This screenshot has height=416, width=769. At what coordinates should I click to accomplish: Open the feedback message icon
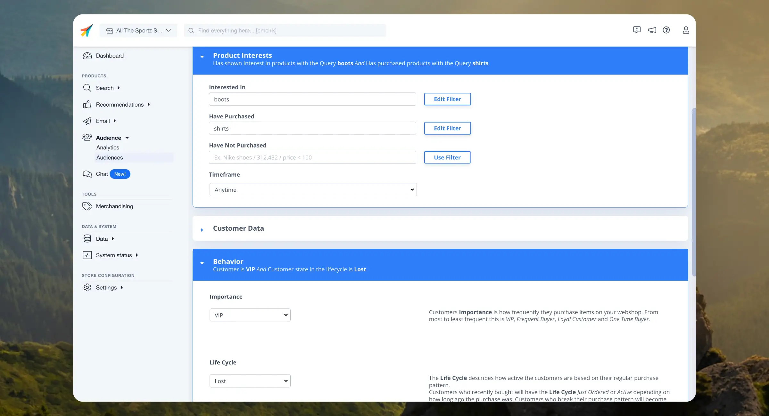(x=637, y=30)
